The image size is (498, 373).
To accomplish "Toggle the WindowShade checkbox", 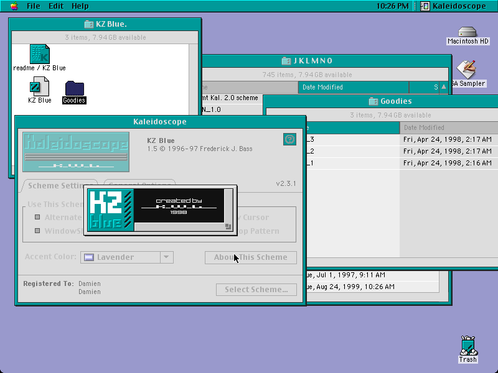I will 37,231.
